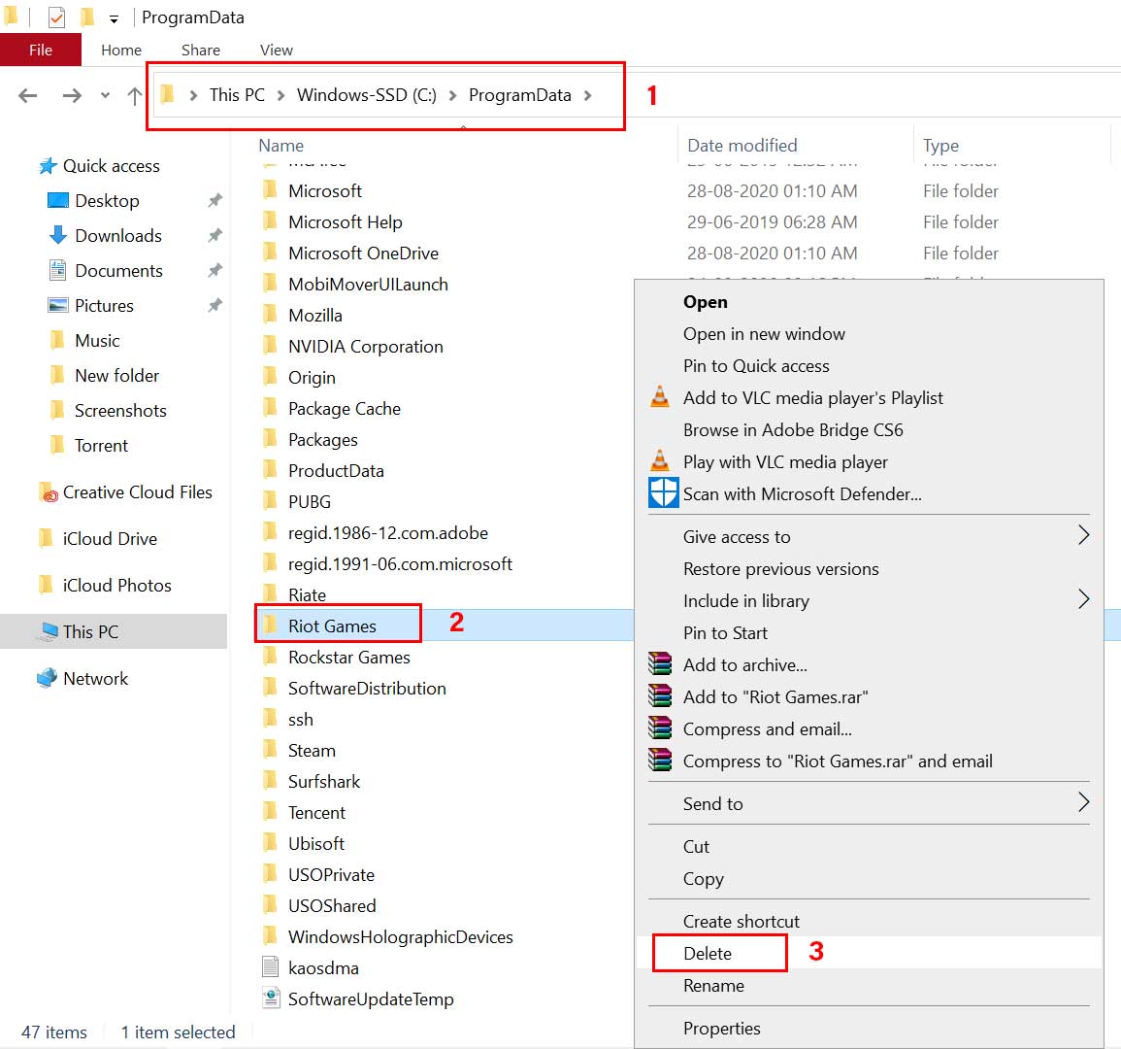This screenshot has height=1049, width=1121.
Task: Choose Rename in the context menu
Action: point(713,986)
